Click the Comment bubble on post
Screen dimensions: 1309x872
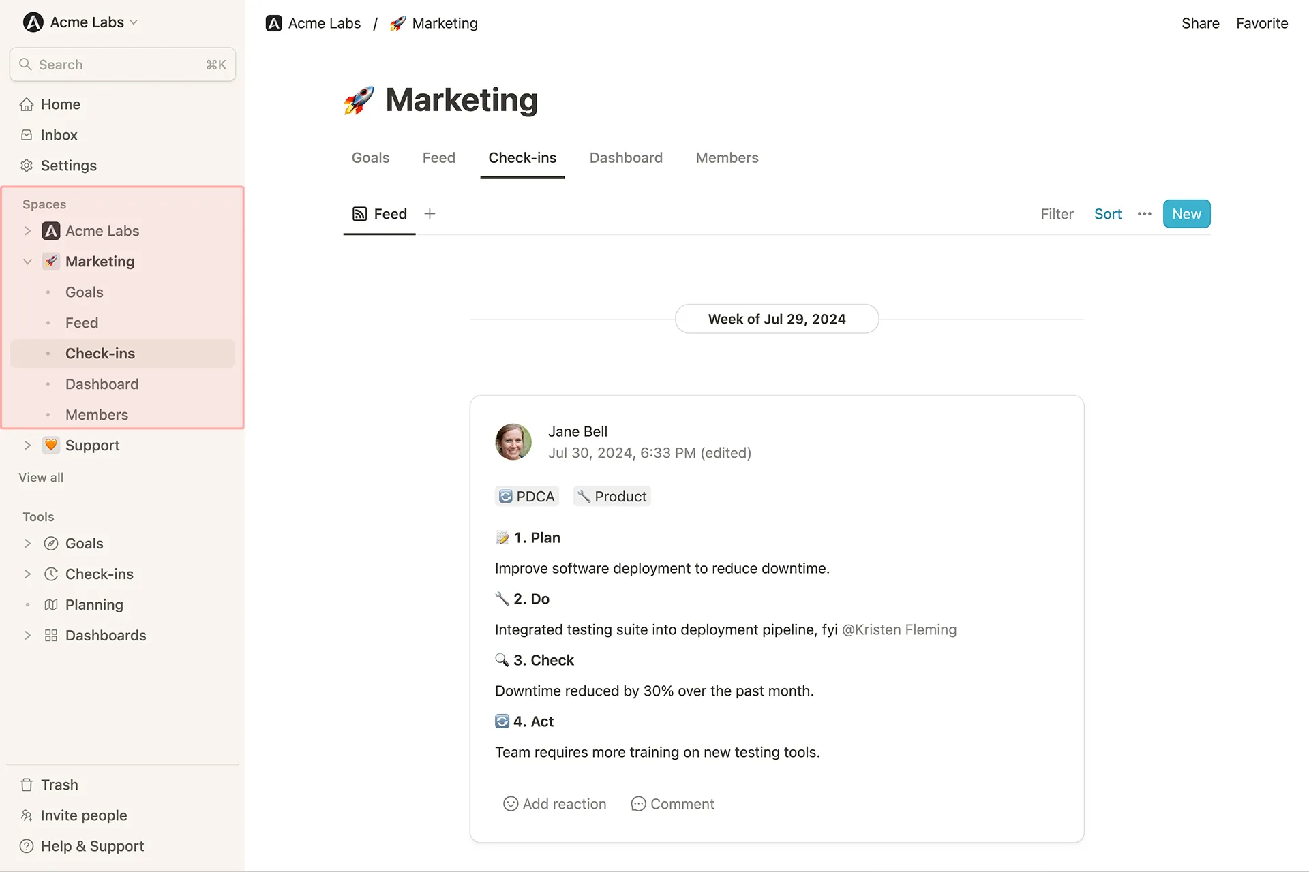point(638,804)
